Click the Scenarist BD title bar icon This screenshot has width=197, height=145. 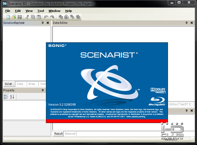[x=5, y=3]
